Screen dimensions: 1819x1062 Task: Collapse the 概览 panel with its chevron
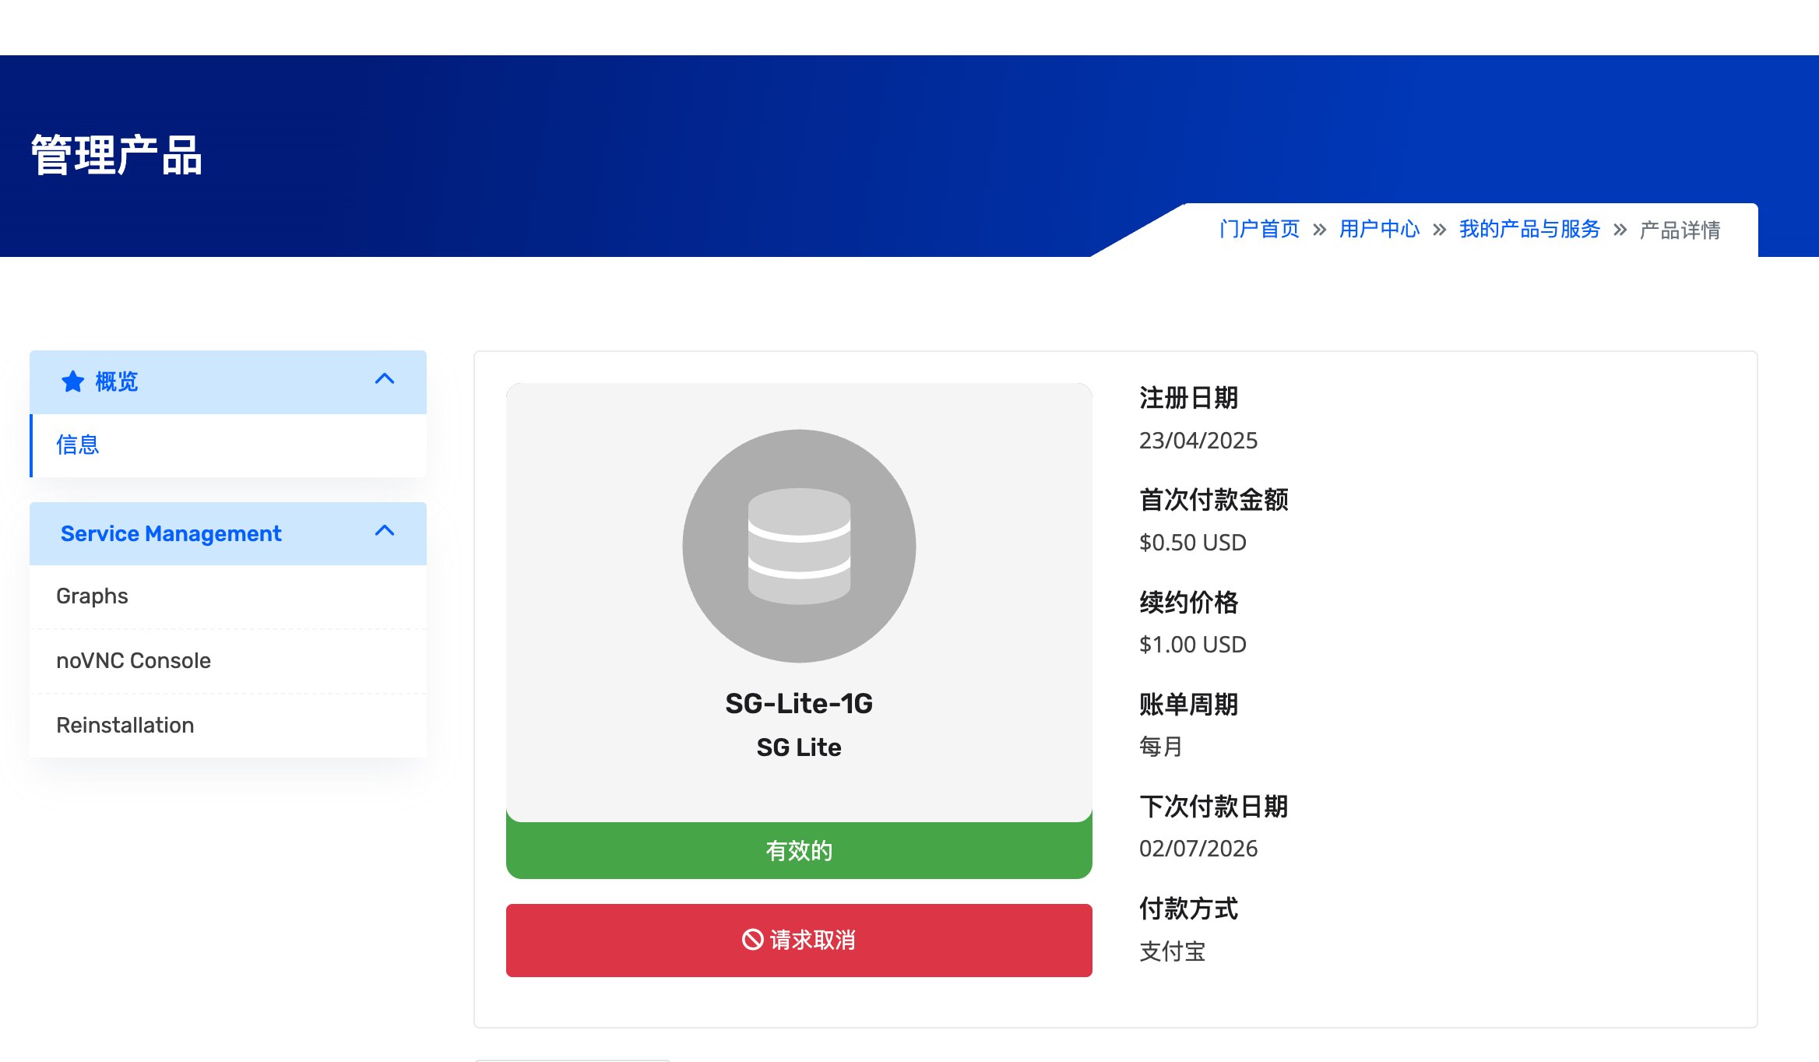(x=385, y=379)
